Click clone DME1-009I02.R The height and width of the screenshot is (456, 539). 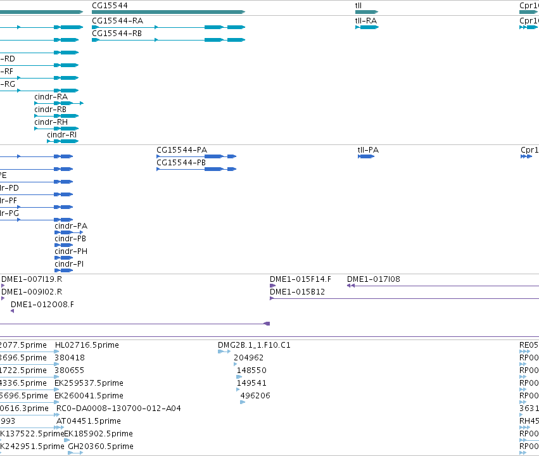3,298
